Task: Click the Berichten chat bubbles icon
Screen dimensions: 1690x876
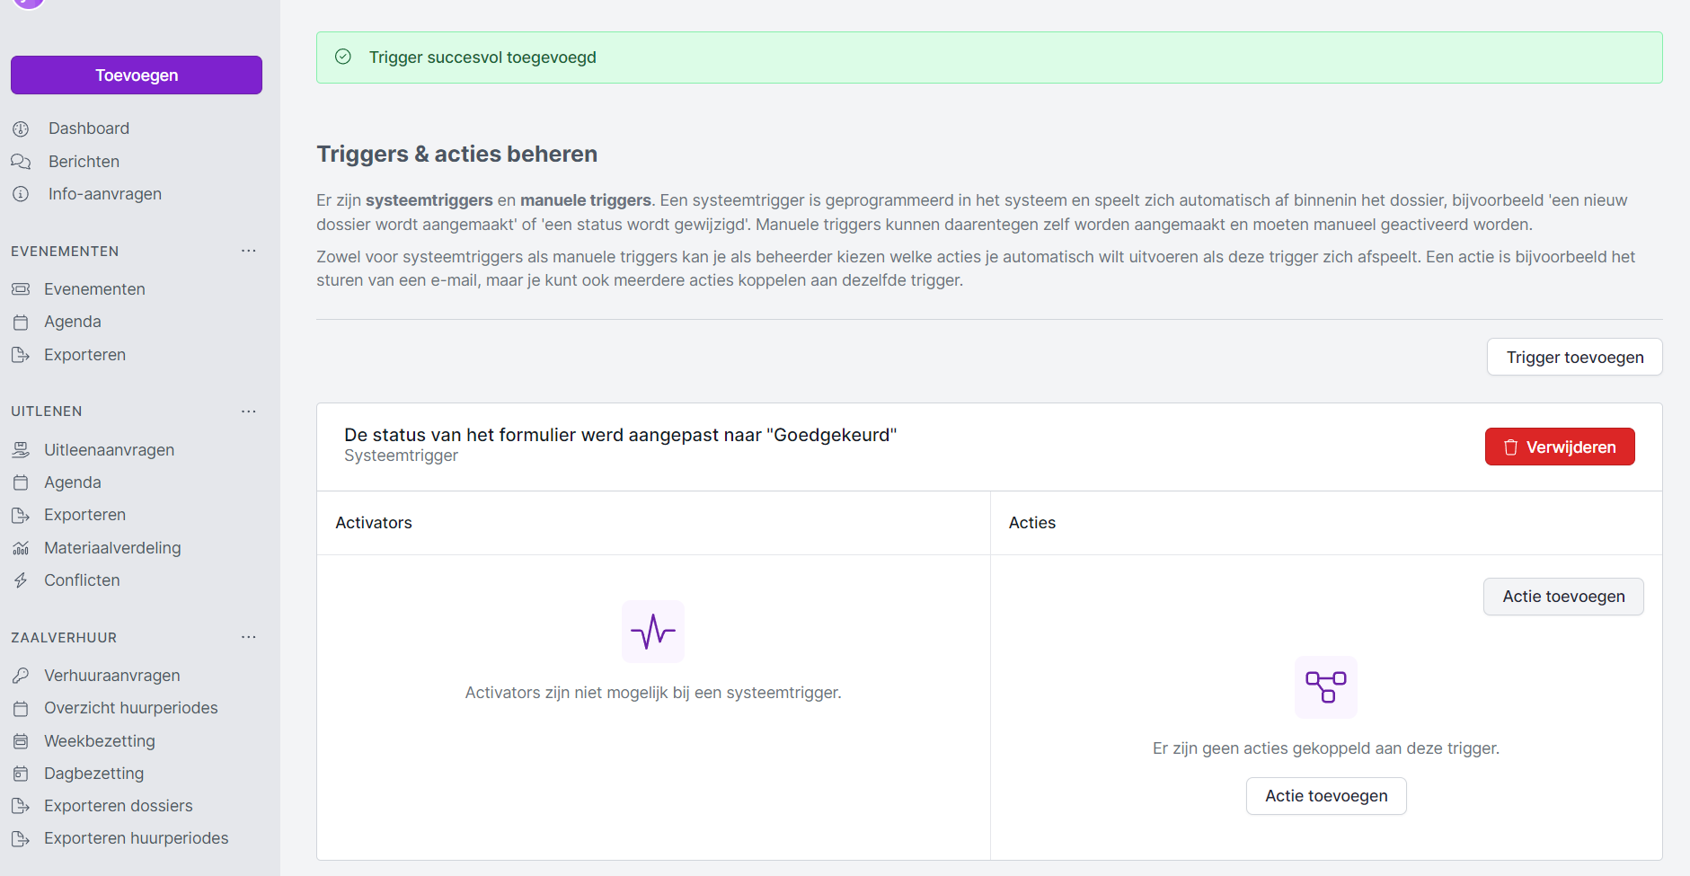Action: (x=21, y=162)
